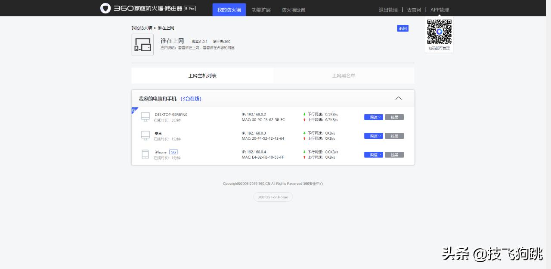
Task: Click the 返回 button
Action: click(402, 28)
